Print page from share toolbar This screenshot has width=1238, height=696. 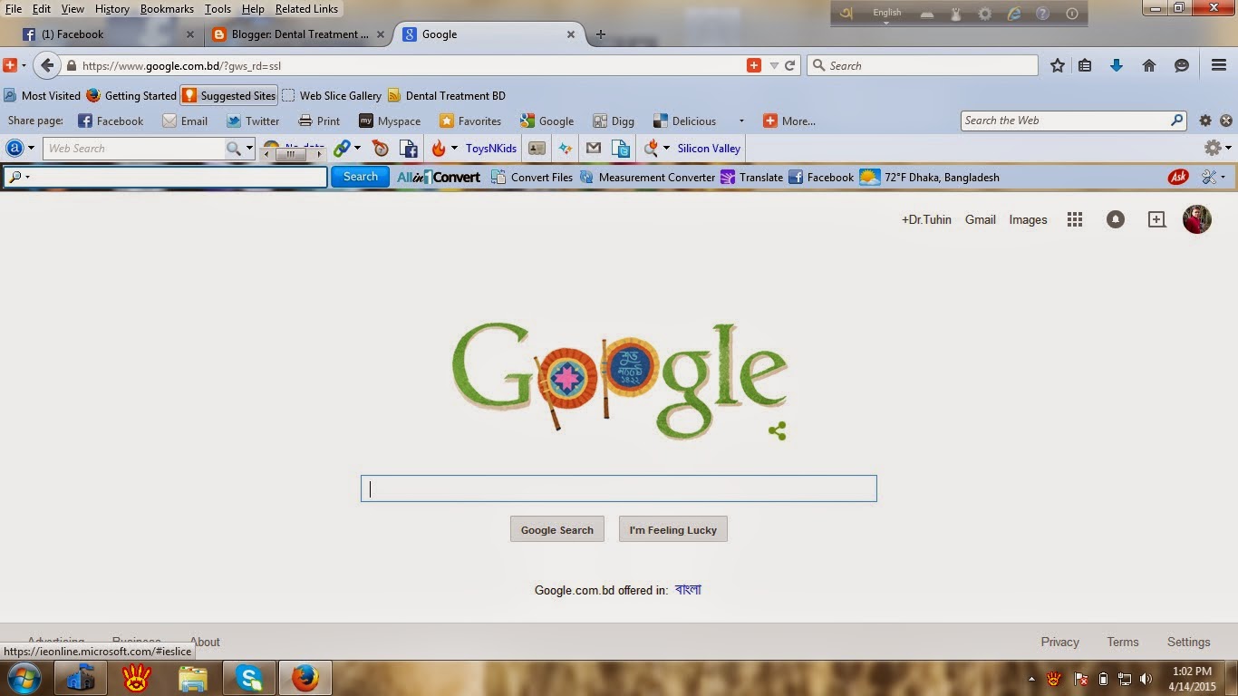coord(319,121)
